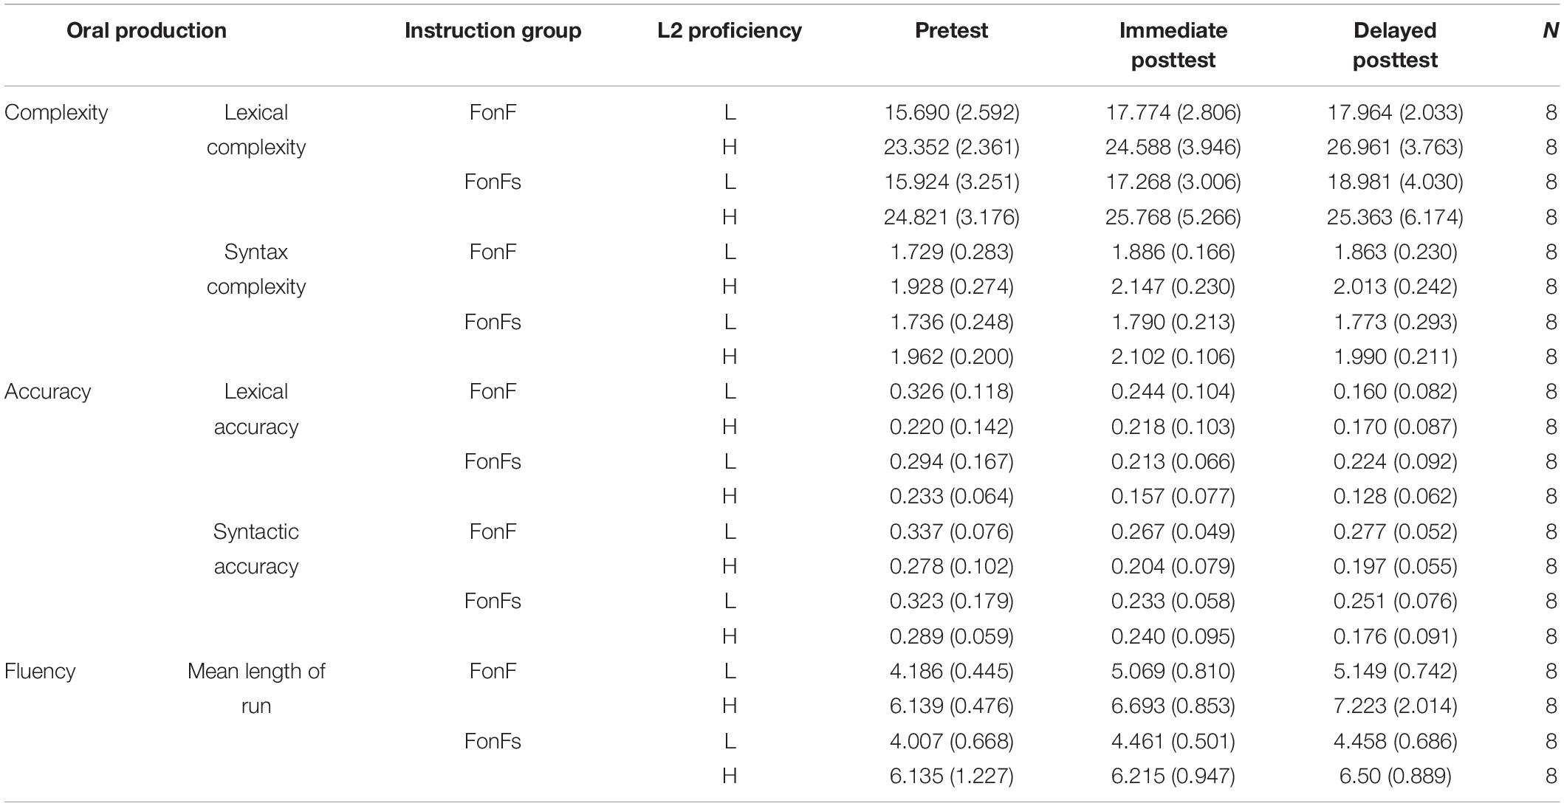The width and height of the screenshot is (1564, 806).
Task: Click the L2 proficiency header
Action: pyautogui.click(x=730, y=30)
